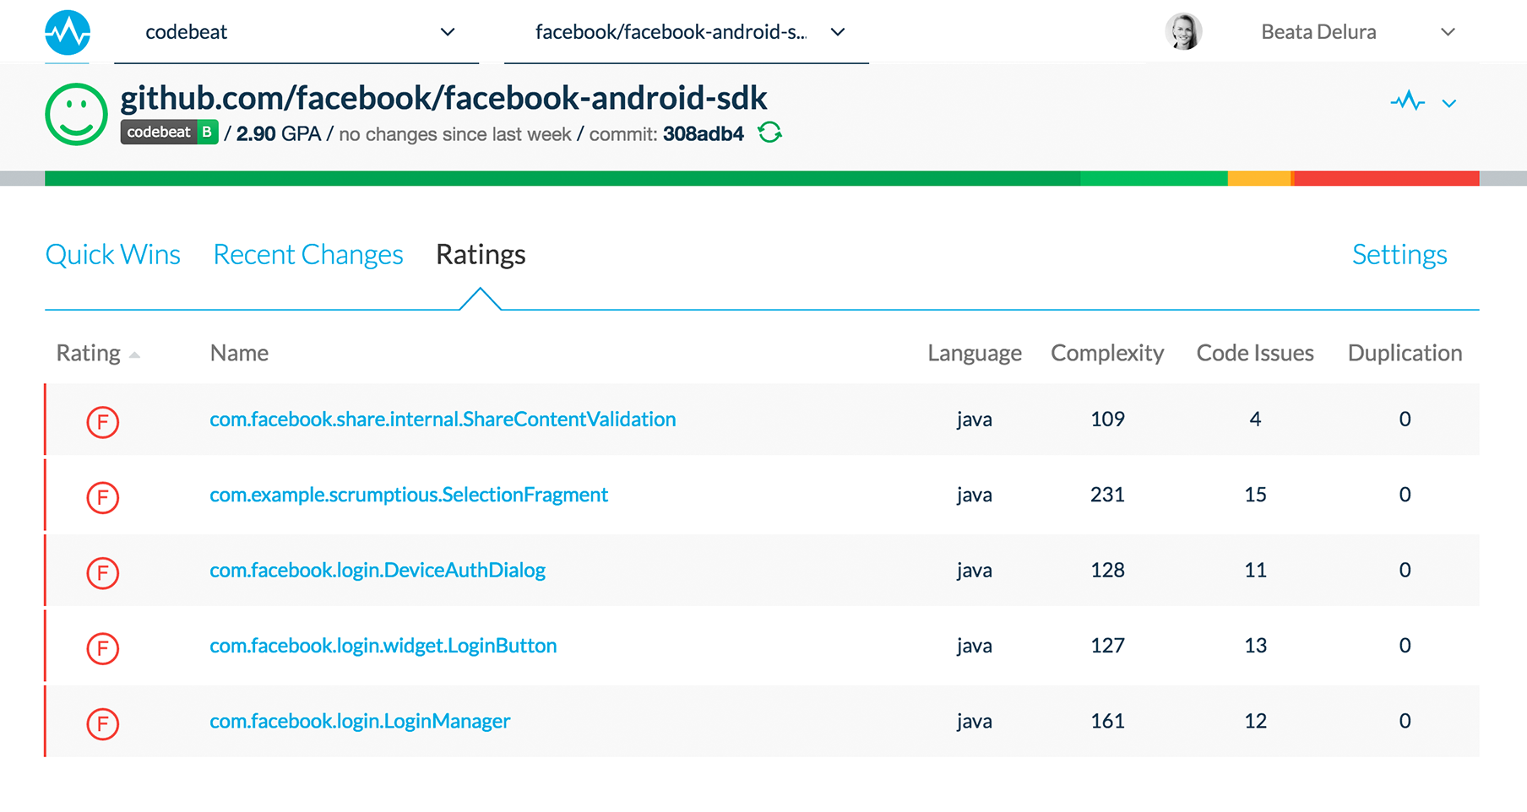Click the F rating for LoginManager

(103, 723)
